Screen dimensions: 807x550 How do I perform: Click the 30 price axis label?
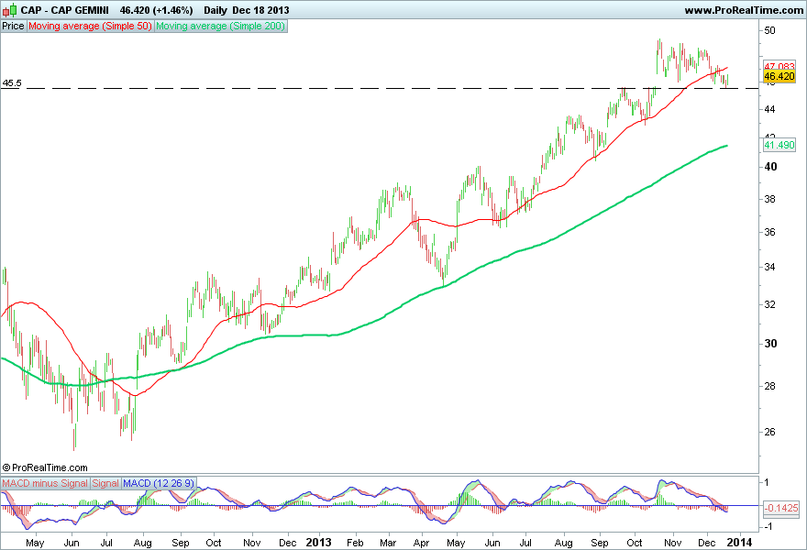pyautogui.click(x=770, y=344)
